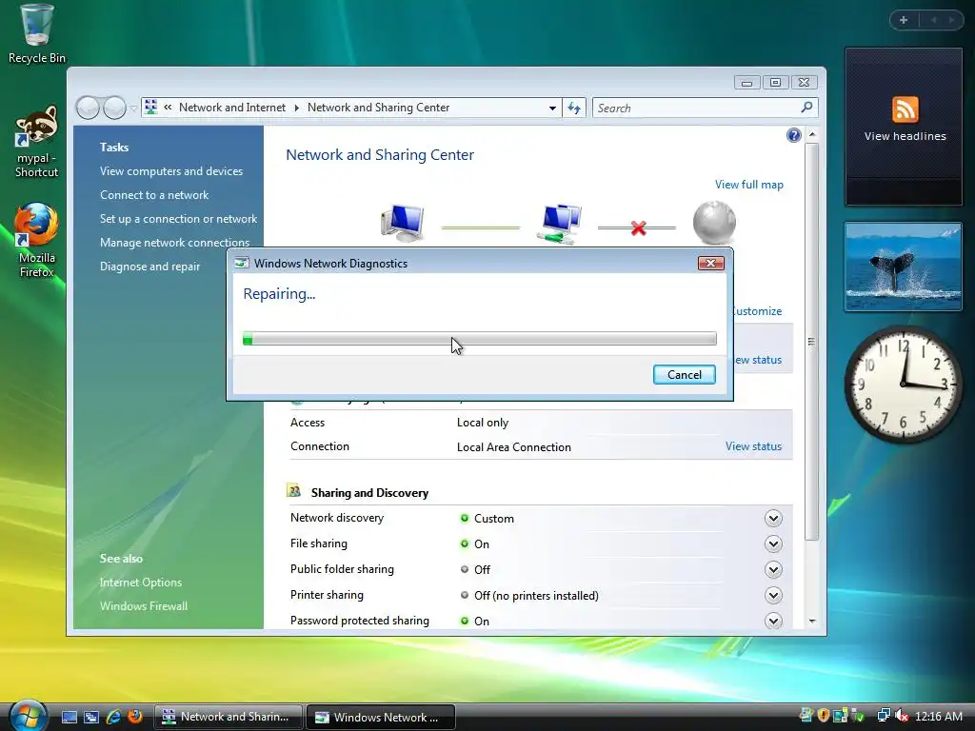This screenshot has height=731, width=975.
Task: Click the sidebar next gadgets page arrow
Action: click(951, 20)
